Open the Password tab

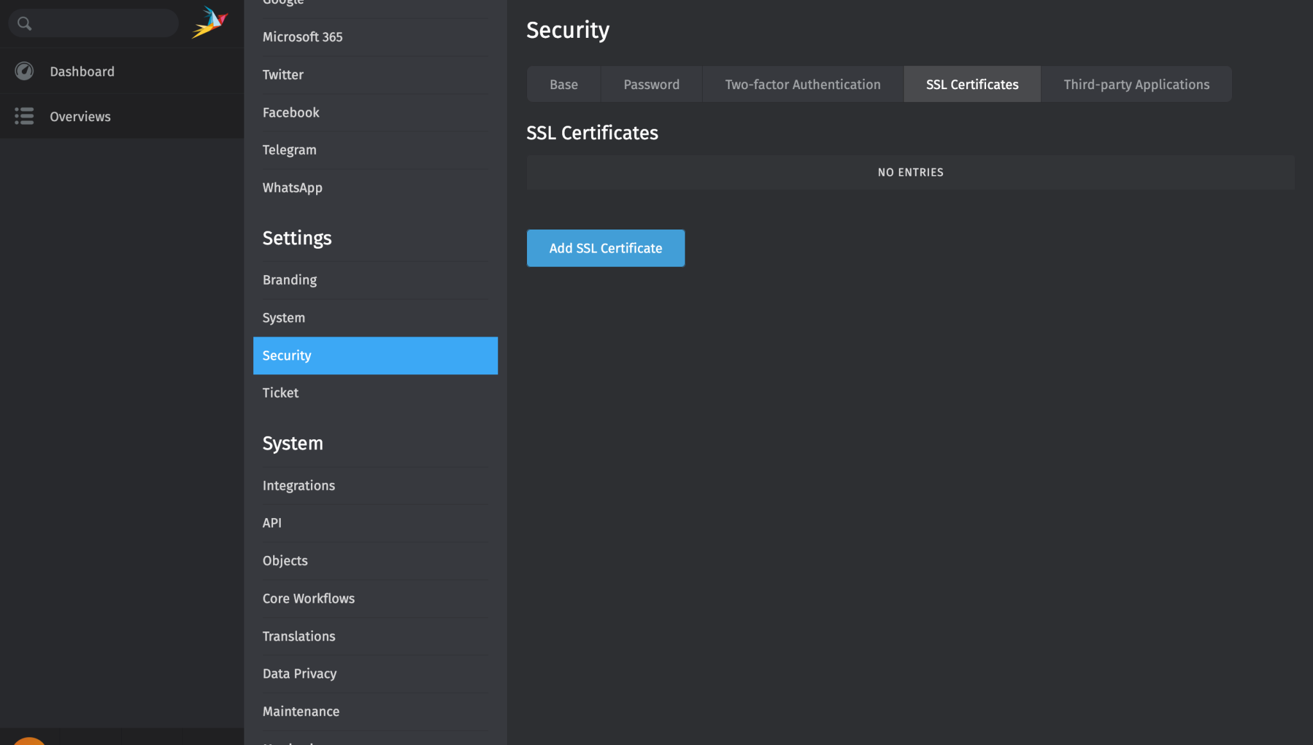point(651,84)
